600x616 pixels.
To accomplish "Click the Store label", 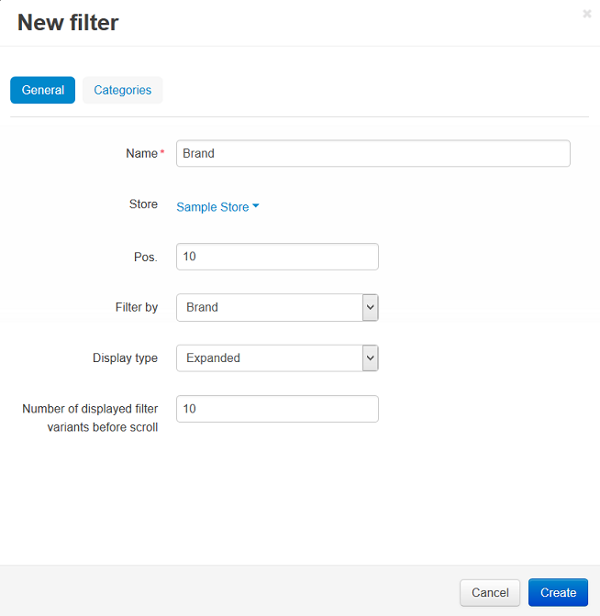I will tap(143, 204).
